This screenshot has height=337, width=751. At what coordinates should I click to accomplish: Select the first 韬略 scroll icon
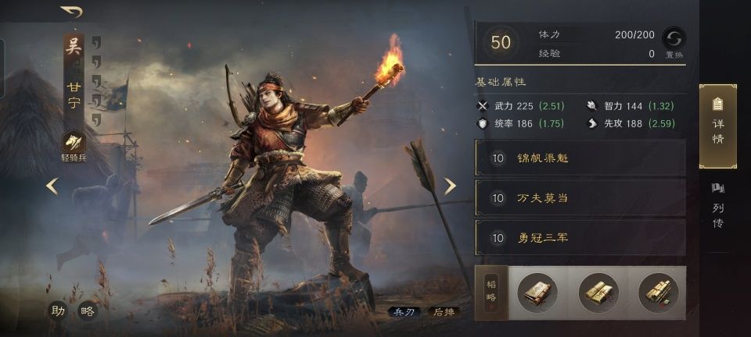pos(537,293)
